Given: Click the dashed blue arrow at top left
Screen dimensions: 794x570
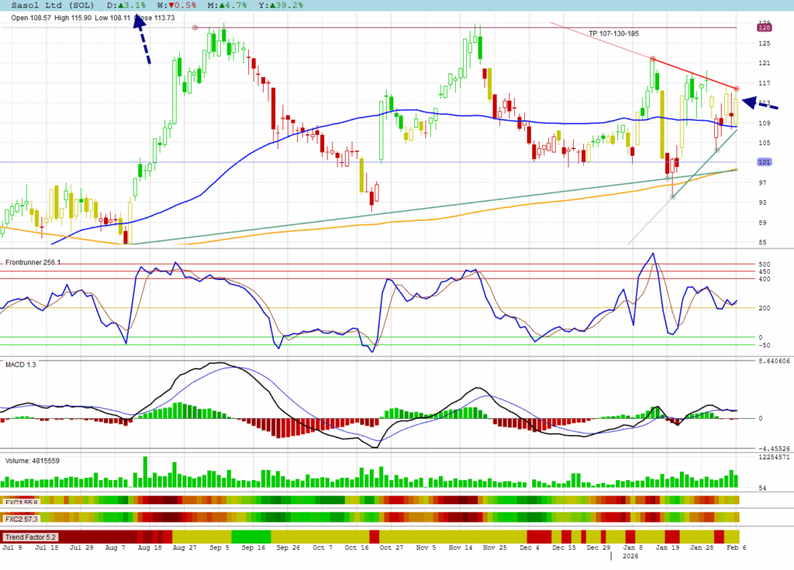Looking at the screenshot, I should [143, 39].
